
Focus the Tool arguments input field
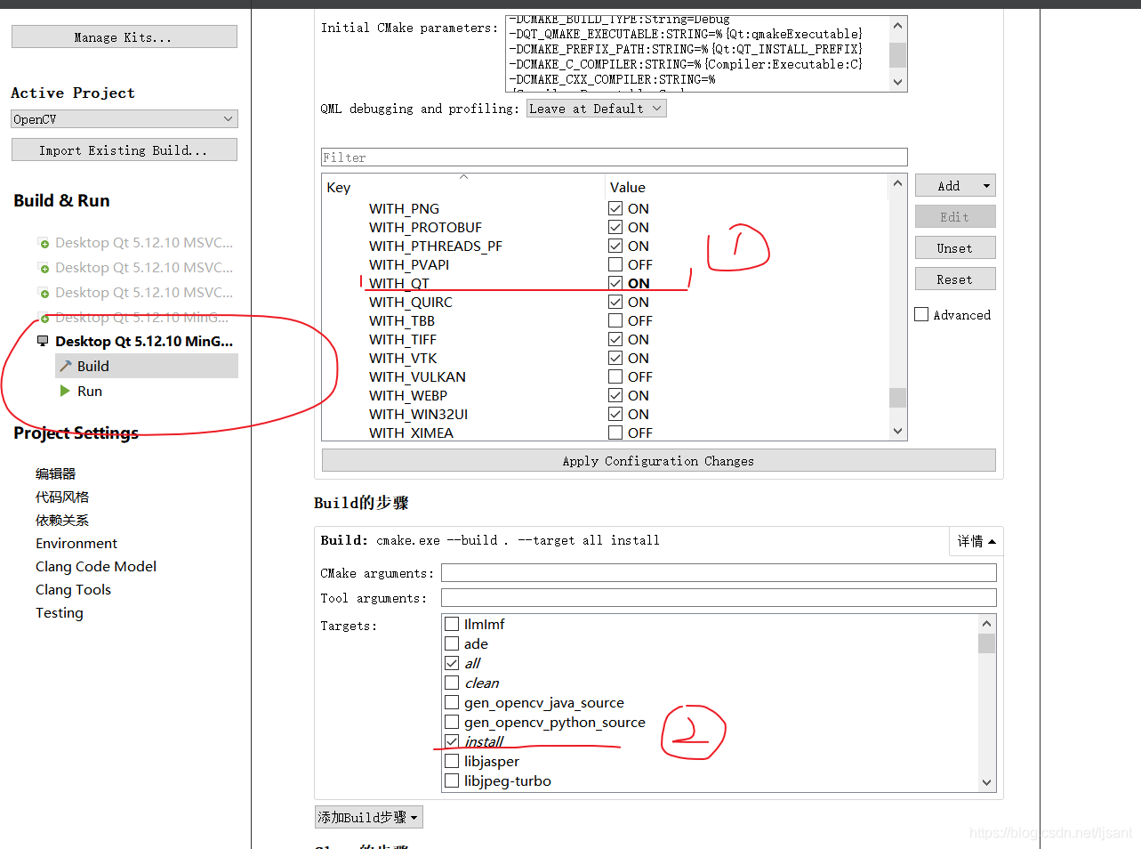point(719,598)
